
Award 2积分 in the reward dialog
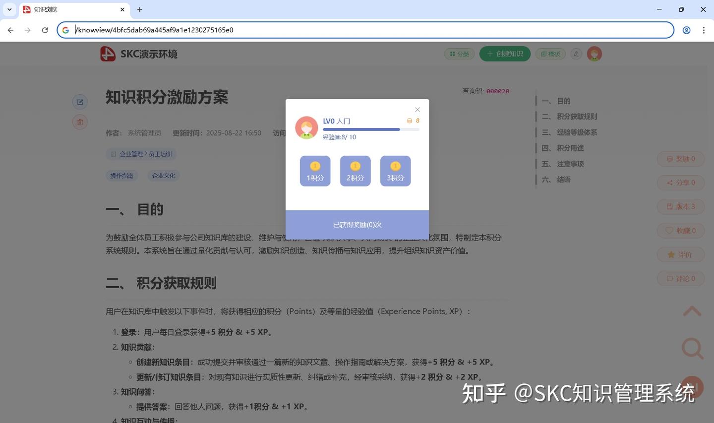click(355, 171)
